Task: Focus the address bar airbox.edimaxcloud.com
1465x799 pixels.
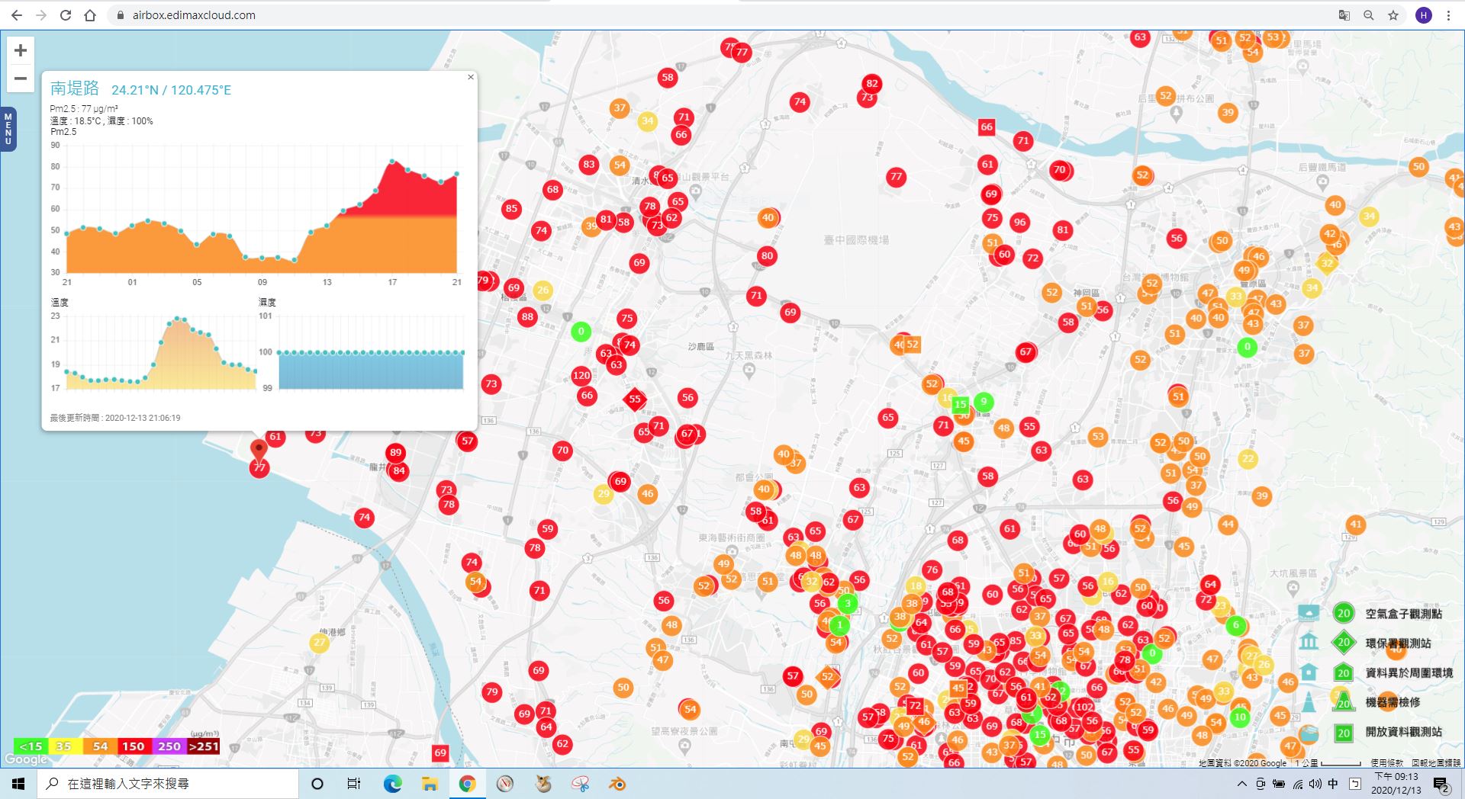Action: (194, 15)
